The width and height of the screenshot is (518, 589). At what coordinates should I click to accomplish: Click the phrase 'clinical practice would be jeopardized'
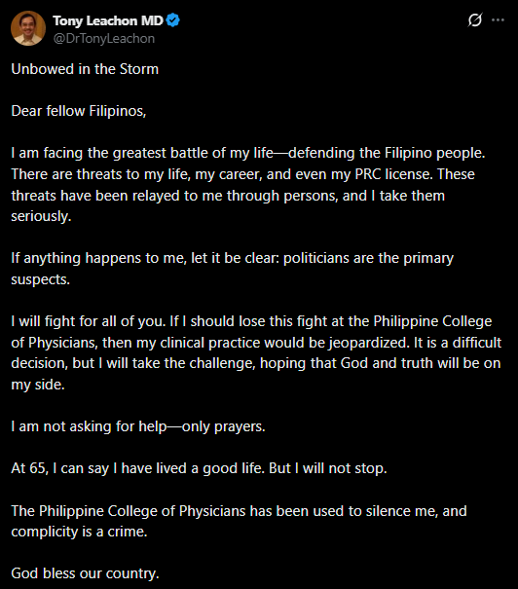coord(284,343)
